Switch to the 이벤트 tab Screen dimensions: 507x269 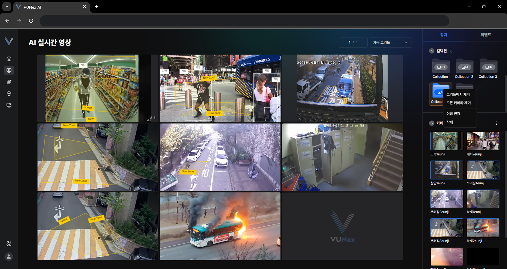coord(486,35)
